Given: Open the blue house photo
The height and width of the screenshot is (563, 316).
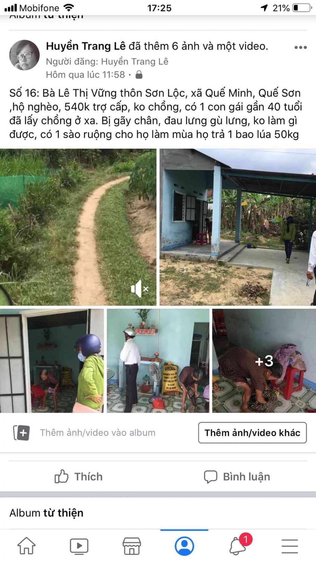Looking at the screenshot, I should coord(238,227).
